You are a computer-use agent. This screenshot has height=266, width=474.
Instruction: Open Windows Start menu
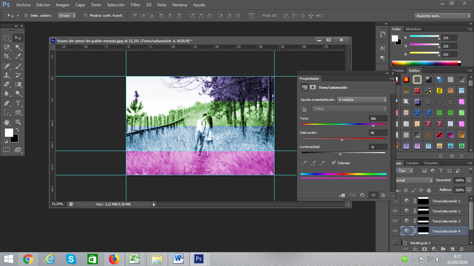point(9,259)
